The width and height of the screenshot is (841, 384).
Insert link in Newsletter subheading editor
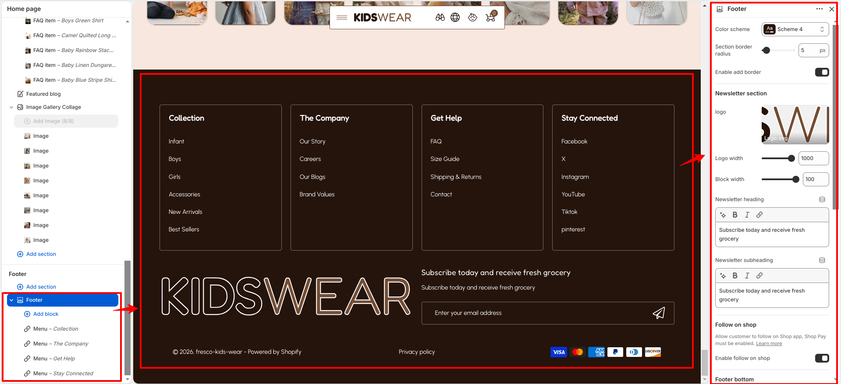(x=759, y=276)
